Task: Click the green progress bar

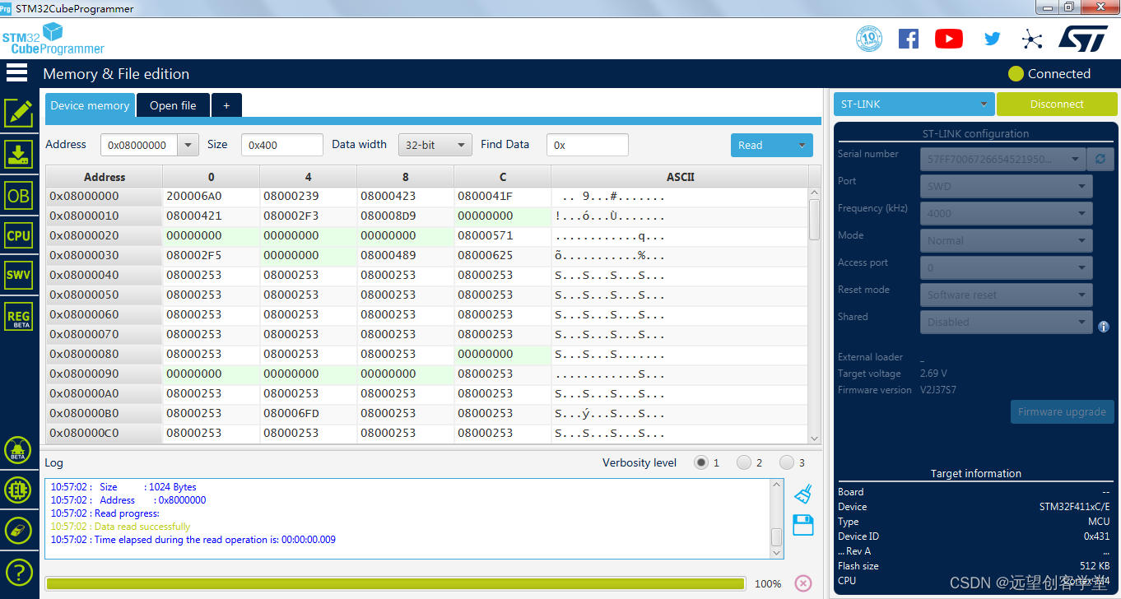Action: click(x=395, y=583)
